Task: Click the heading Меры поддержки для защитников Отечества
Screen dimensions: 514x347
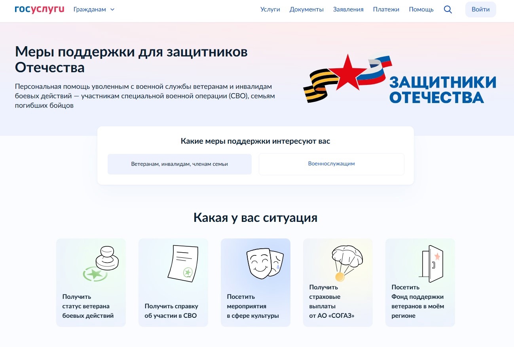Action: click(x=131, y=60)
